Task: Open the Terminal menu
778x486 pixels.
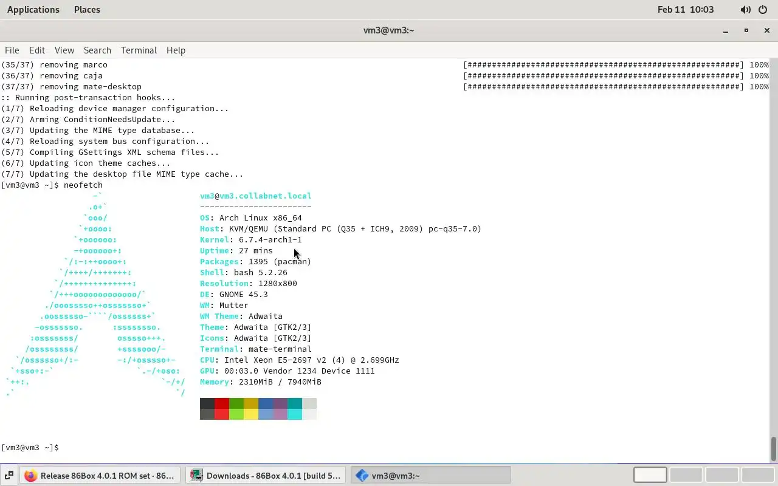Action: (139, 50)
